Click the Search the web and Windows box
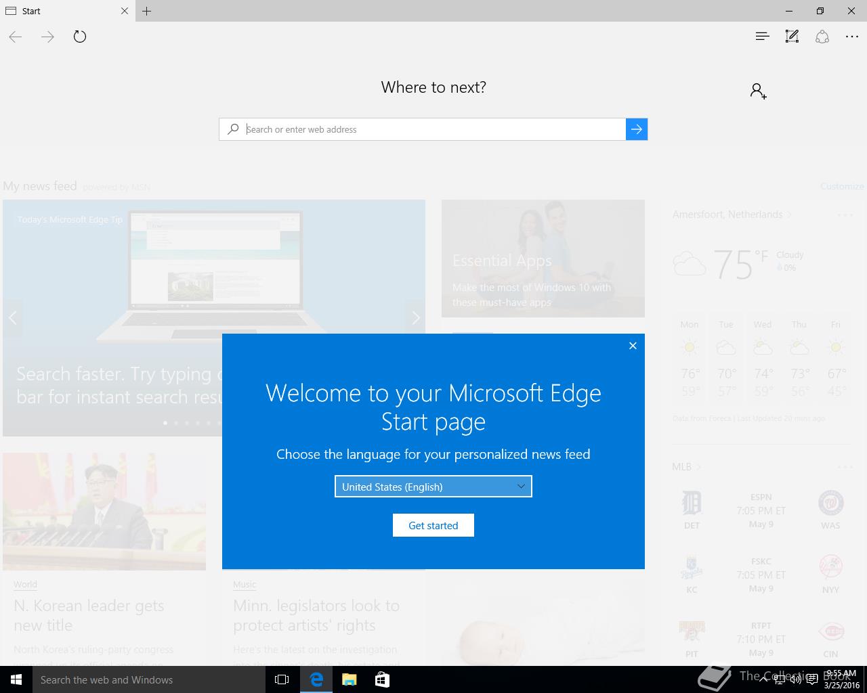 149,679
